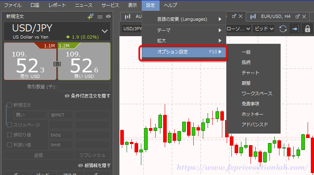The height and width of the screenshot is (175, 314).
Task: Click the crossed-eye icon in 新規注文 header
Action: point(108,17)
